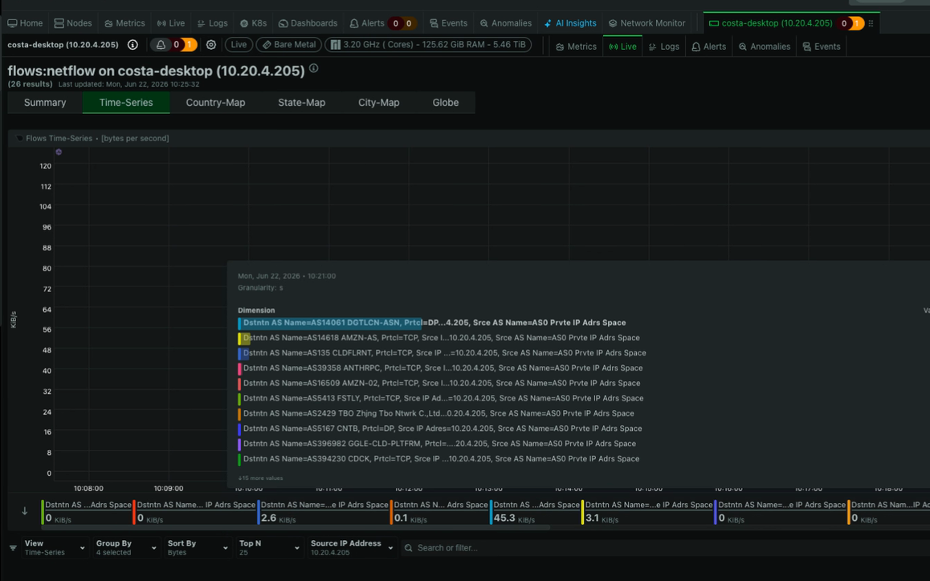Click the AS14618 AMZN-AS dimension row

click(439, 338)
